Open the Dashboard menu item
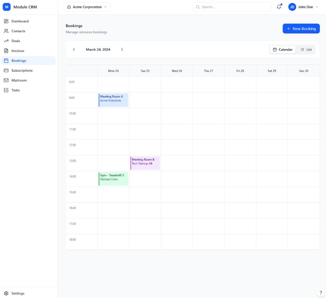This screenshot has width=326, height=298. coord(28,21)
